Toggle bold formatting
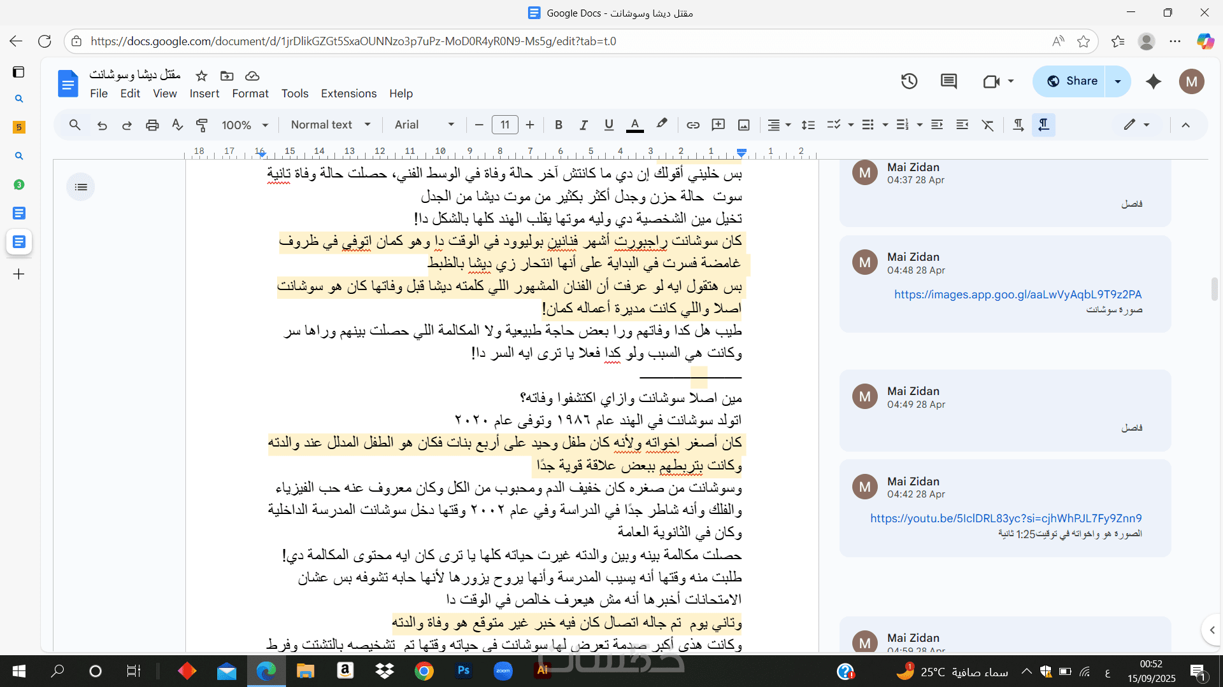The width and height of the screenshot is (1223, 687). pyautogui.click(x=559, y=125)
